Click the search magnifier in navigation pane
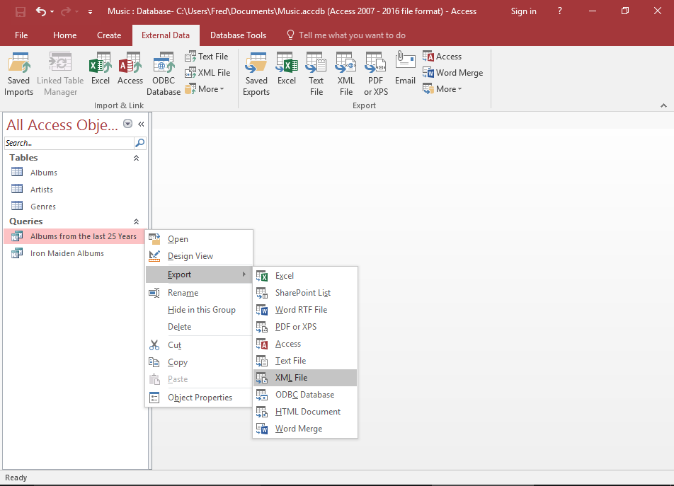This screenshot has width=674, height=486. (x=140, y=143)
